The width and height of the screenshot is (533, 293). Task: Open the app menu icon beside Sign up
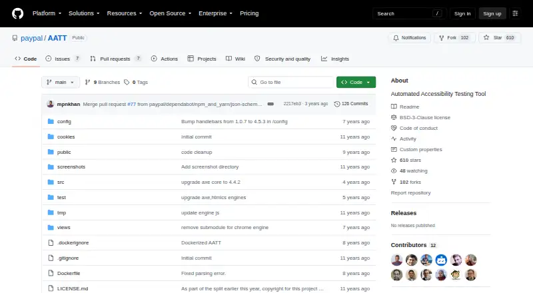515,13
